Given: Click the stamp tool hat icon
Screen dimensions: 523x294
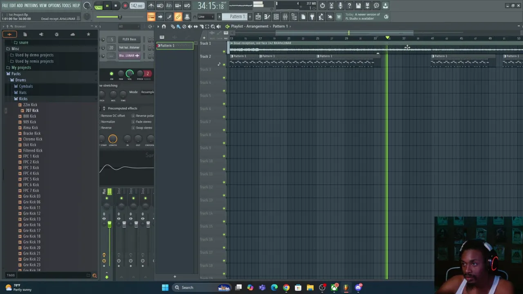Looking at the screenshot, I should (x=187, y=17).
